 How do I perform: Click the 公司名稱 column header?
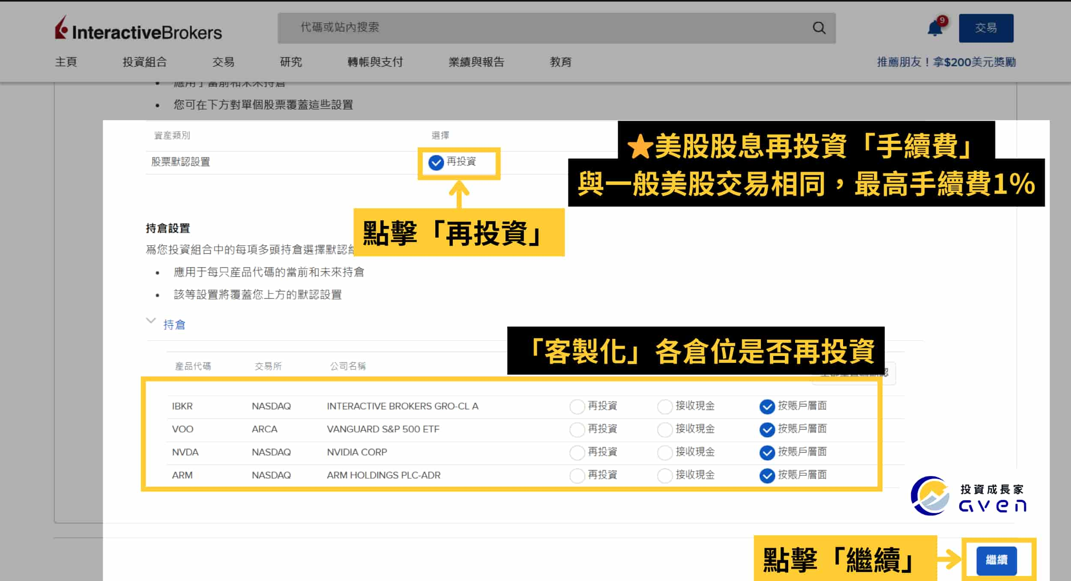(x=347, y=366)
